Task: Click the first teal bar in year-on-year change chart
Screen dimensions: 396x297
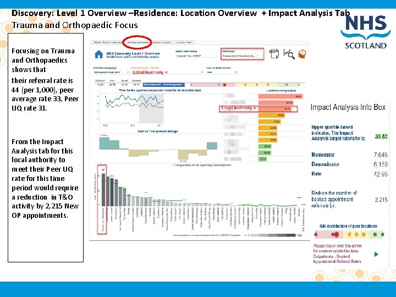Action: coord(105,143)
